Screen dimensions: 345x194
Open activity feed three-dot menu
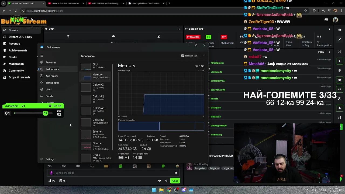click(x=329, y=52)
